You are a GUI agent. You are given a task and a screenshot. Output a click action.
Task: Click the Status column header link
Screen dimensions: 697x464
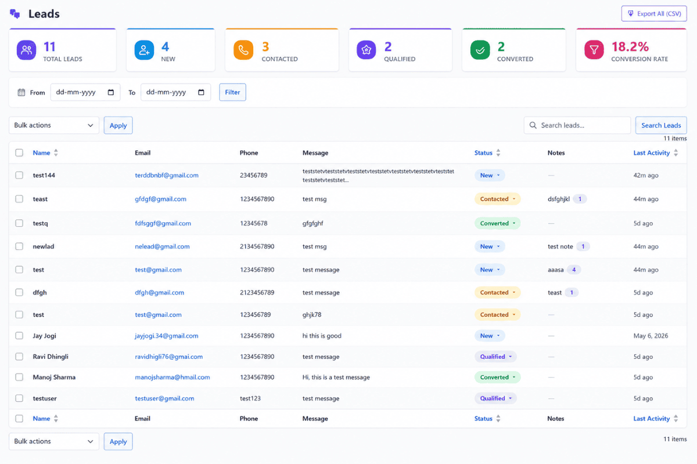click(483, 153)
